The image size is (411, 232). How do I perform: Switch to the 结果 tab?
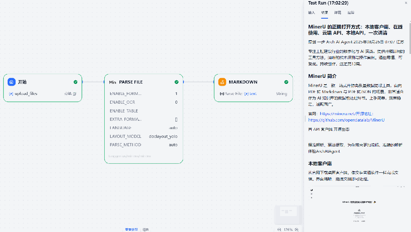point(325,13)
